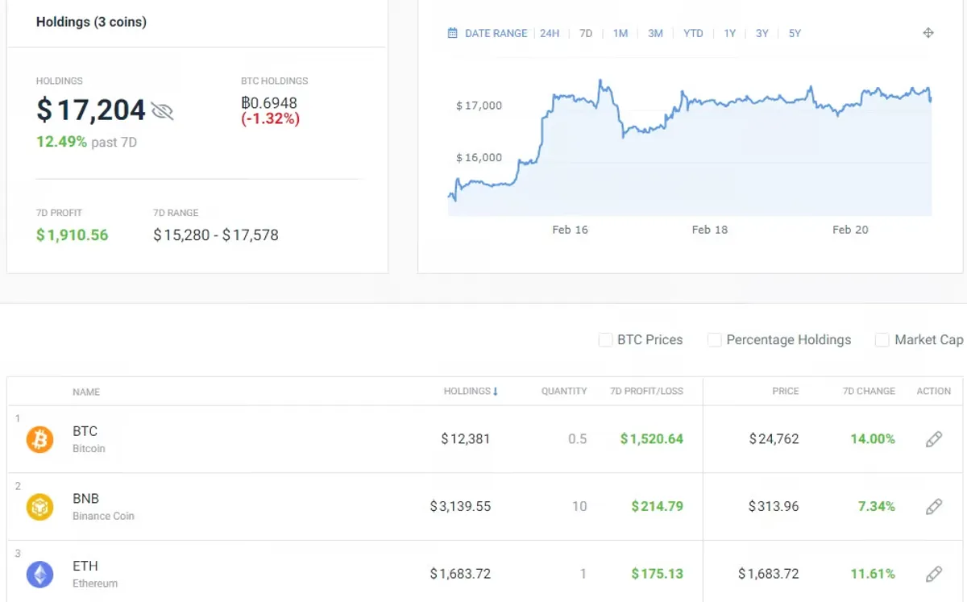Edit the BTC holding with pencil icon

[934, 439]
